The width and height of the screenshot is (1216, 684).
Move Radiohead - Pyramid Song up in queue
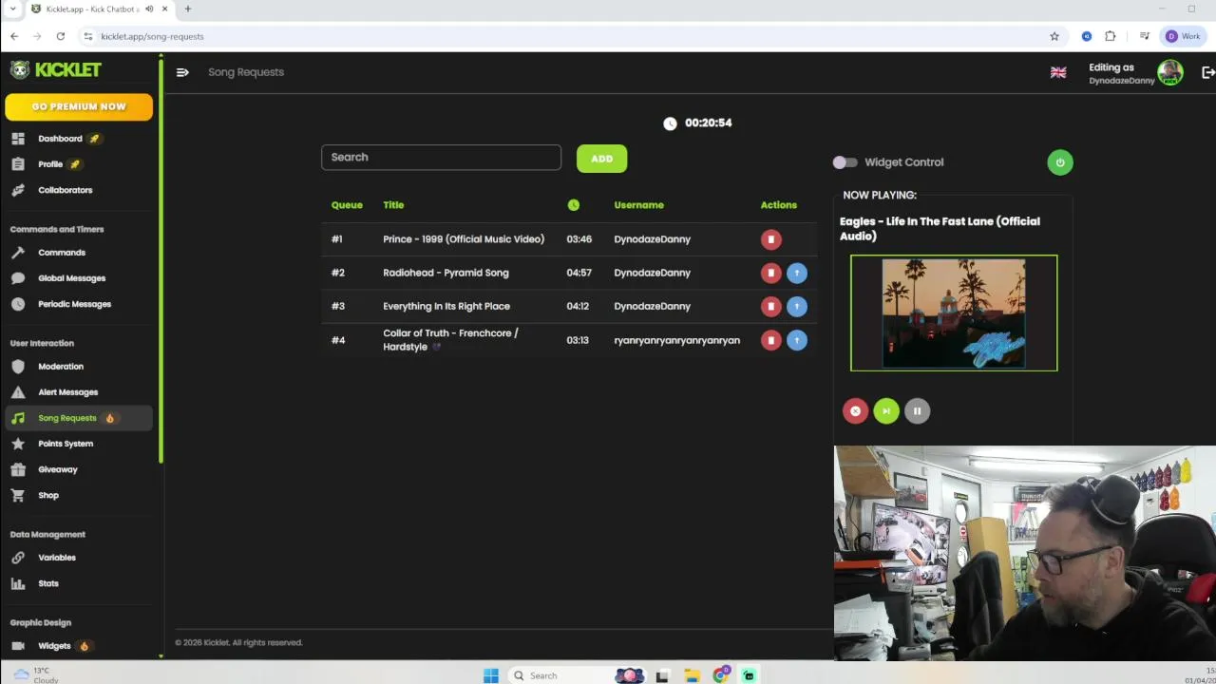click(797, 273)
